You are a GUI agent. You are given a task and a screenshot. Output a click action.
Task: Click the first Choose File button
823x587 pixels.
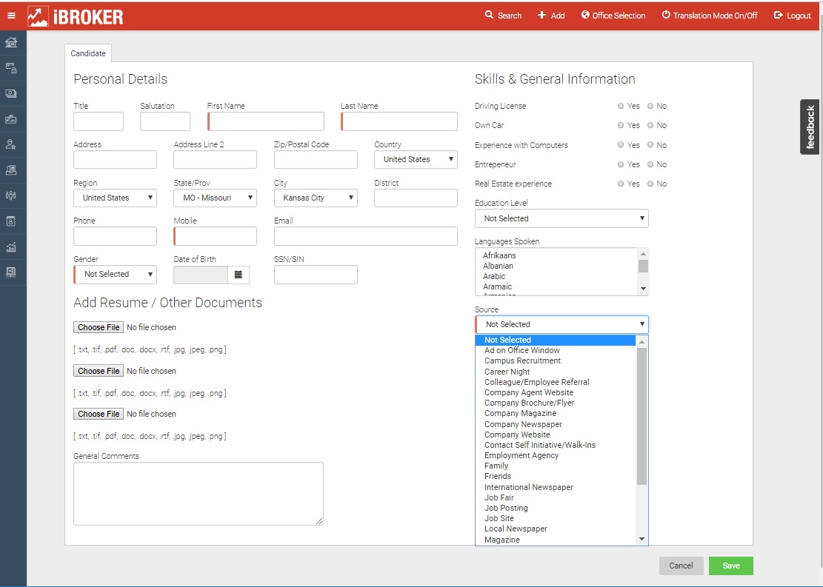pos(99,327)
